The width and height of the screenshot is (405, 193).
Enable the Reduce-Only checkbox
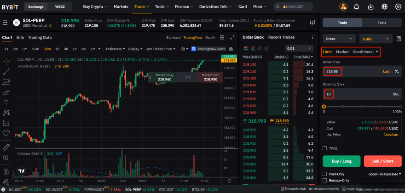point(325,180)
